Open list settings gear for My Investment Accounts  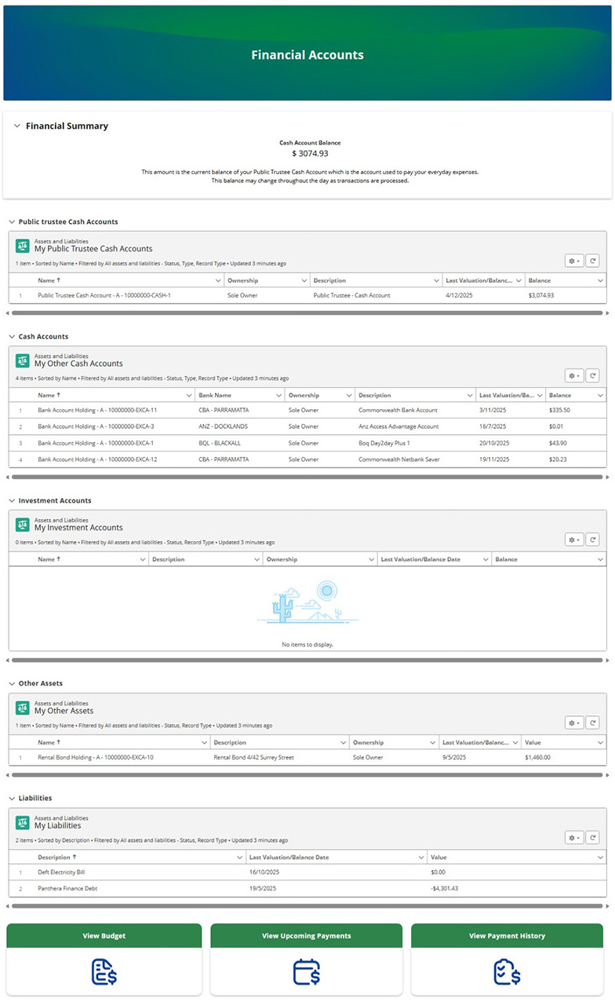pos(574,539)
